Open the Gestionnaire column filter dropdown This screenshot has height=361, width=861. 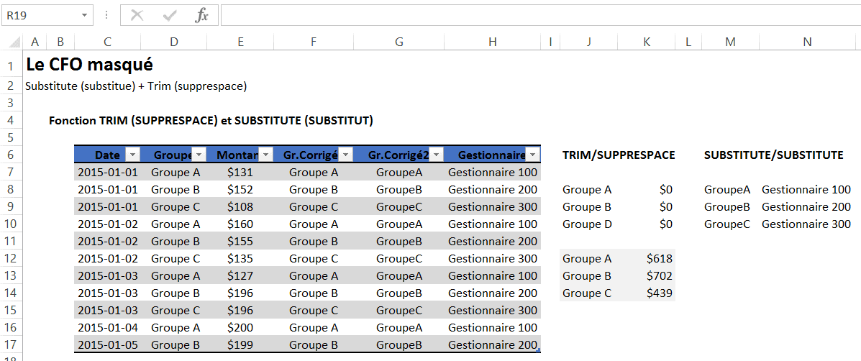[532, 155]
